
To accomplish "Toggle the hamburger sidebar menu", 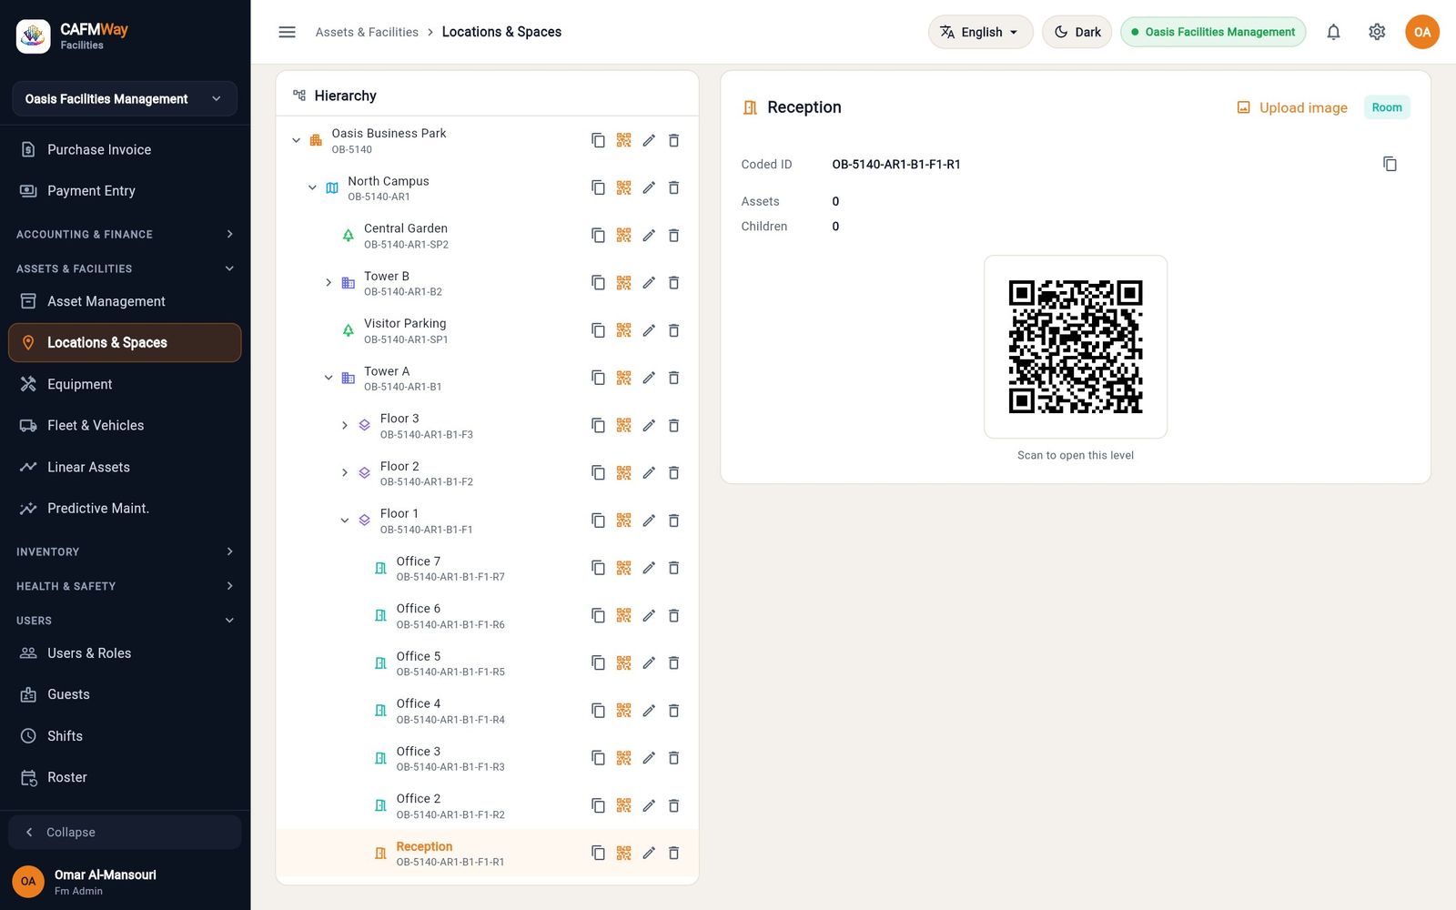I will [287, 32].
